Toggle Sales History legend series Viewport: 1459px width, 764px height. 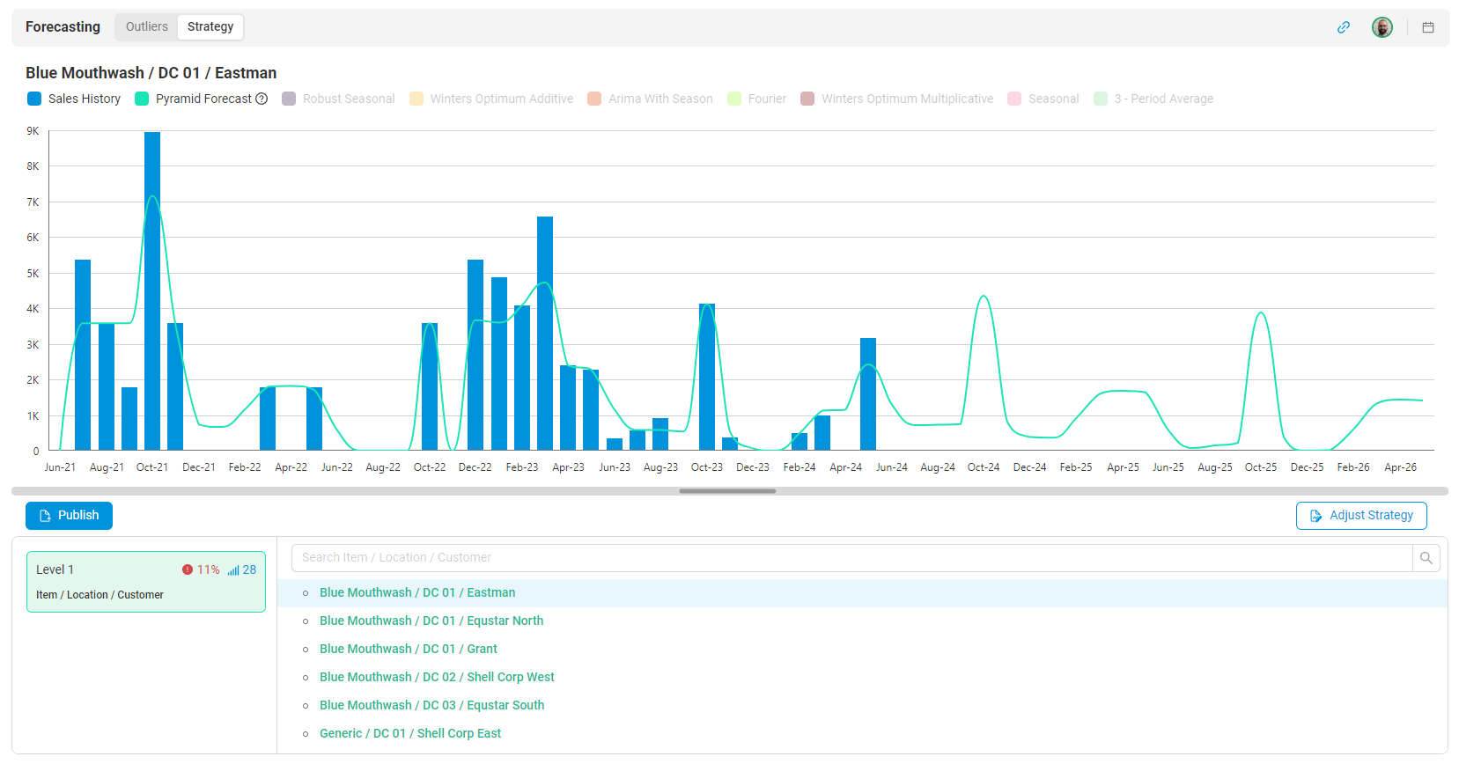point(74,99)
